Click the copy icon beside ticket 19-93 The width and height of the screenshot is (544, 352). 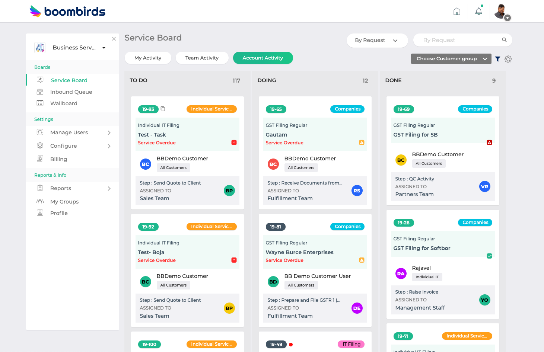pyautogui.click(x=163, y=109)
